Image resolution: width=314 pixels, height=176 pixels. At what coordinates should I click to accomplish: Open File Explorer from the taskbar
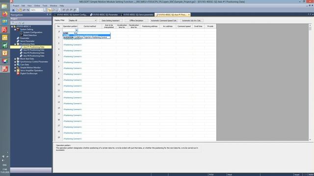pos(4,6)
